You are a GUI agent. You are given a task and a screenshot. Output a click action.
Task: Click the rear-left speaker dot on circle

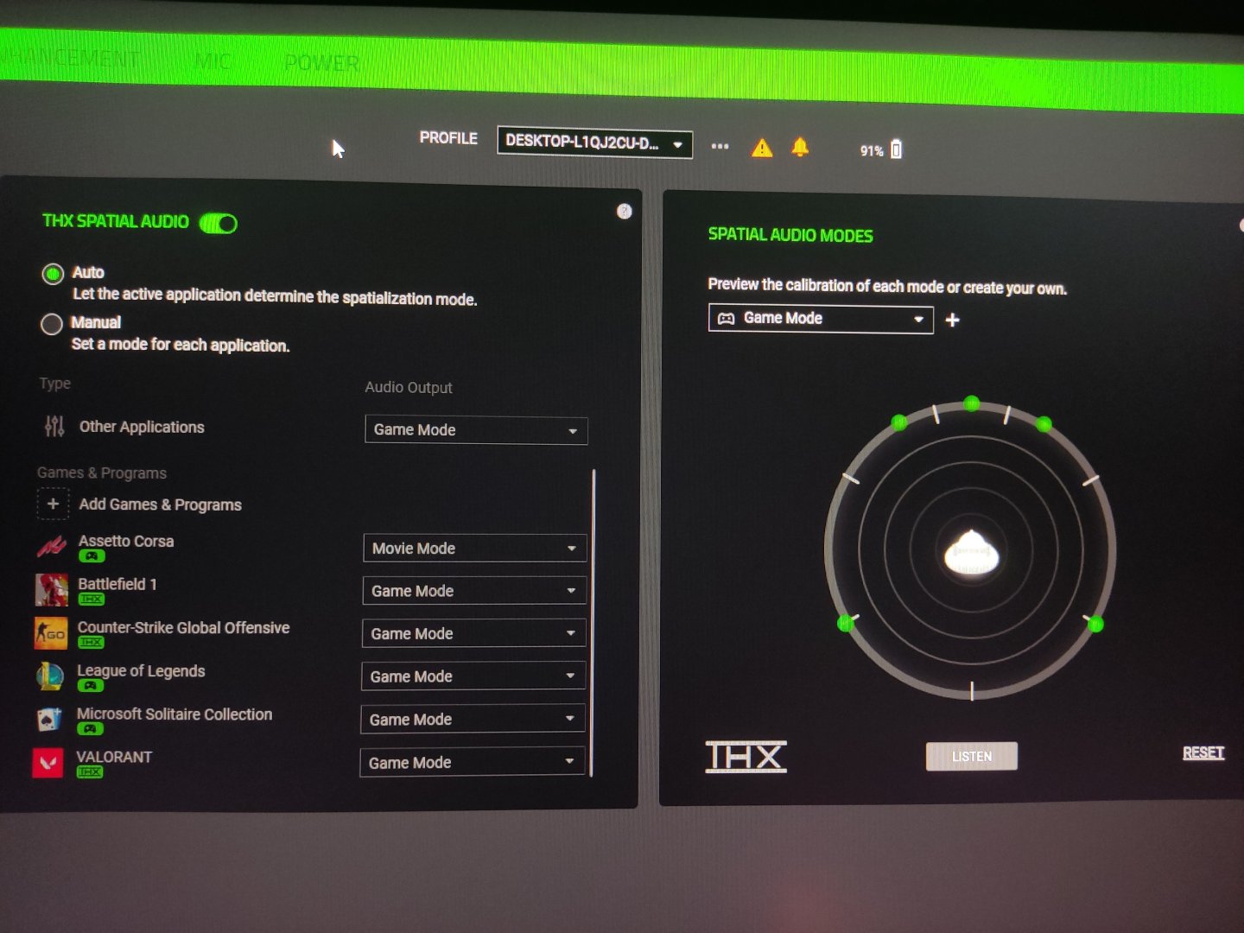846,624
